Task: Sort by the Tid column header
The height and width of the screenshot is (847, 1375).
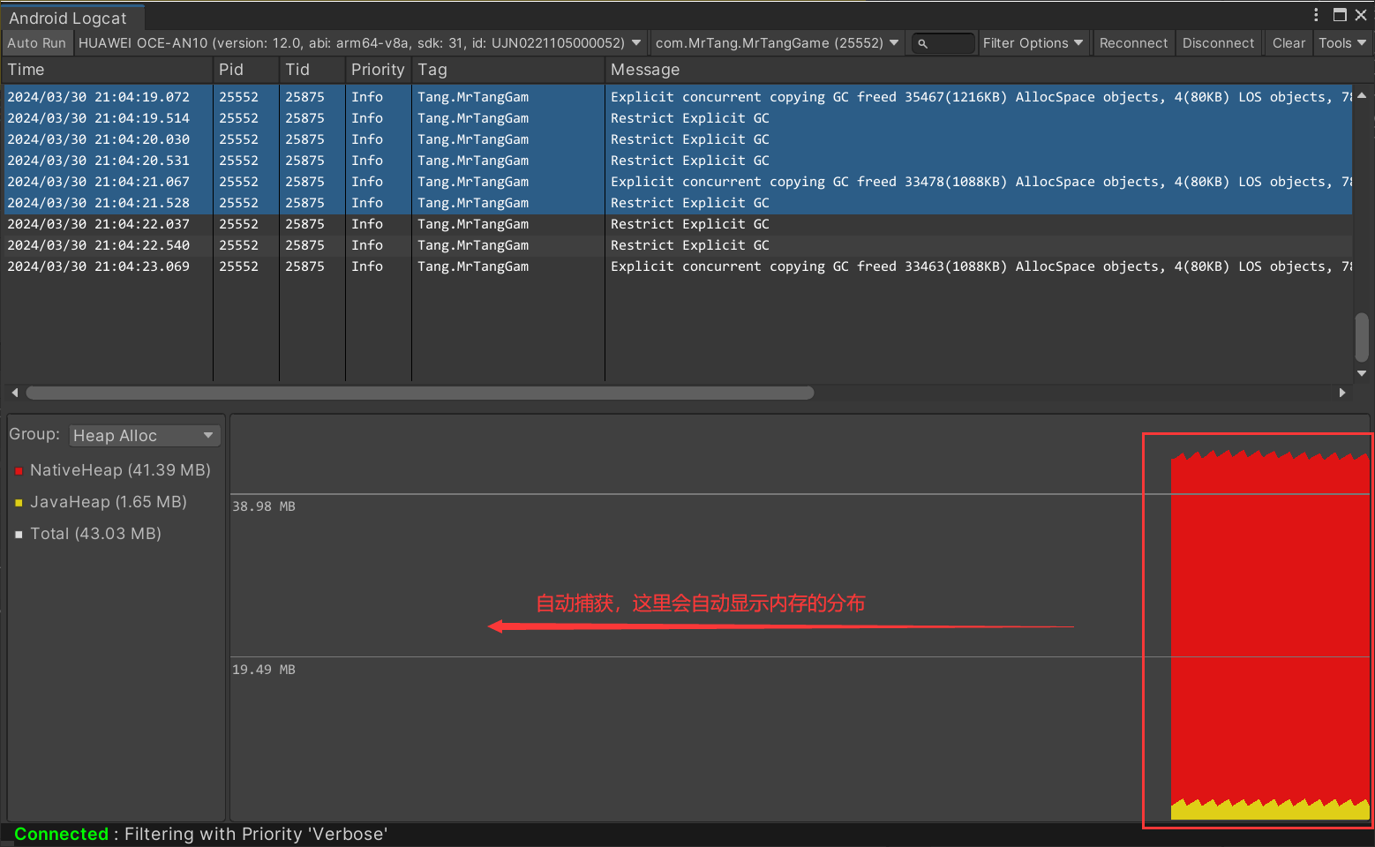Action: tap(312, 70)
